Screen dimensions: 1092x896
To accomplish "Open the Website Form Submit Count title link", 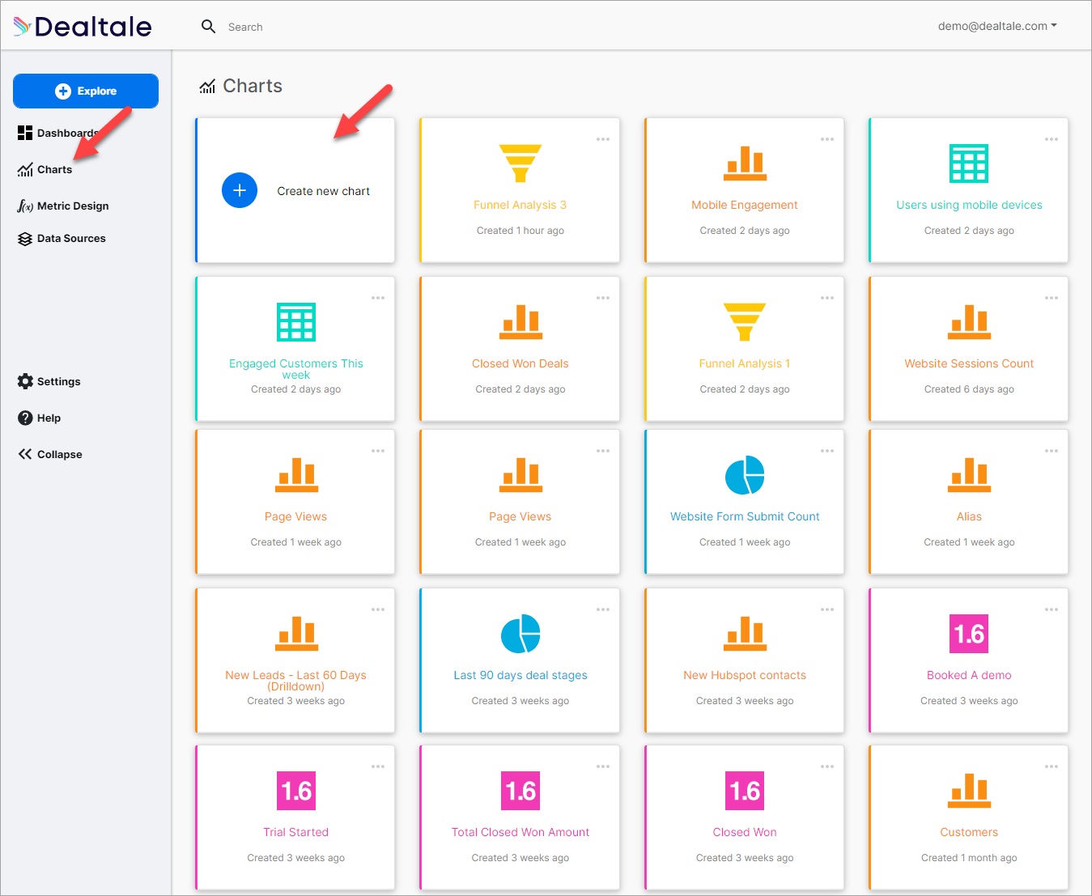I will click(x=745, y=516).
